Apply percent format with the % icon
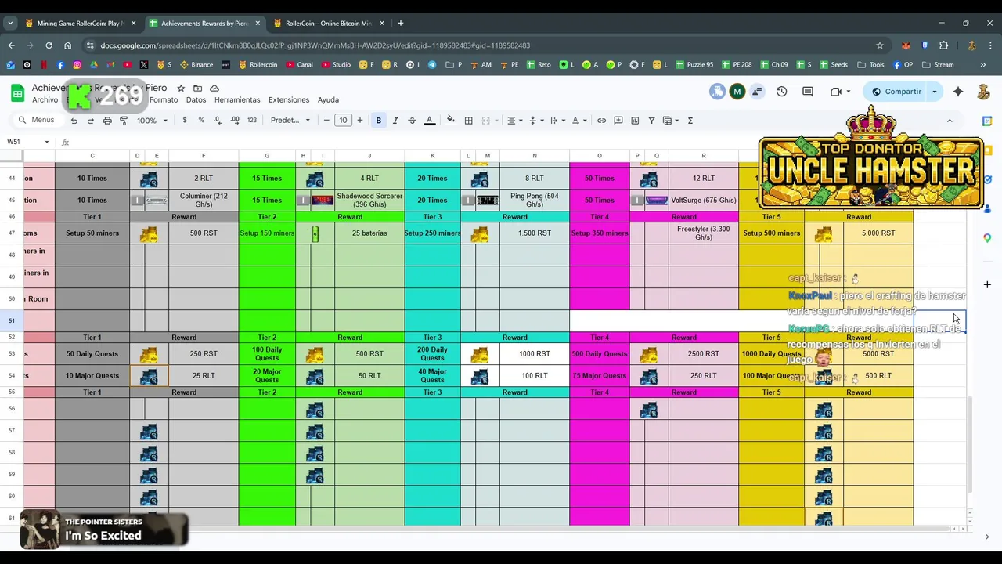Screen dimensions: 1002x564 pyautogui.click(x=201, y=121)
